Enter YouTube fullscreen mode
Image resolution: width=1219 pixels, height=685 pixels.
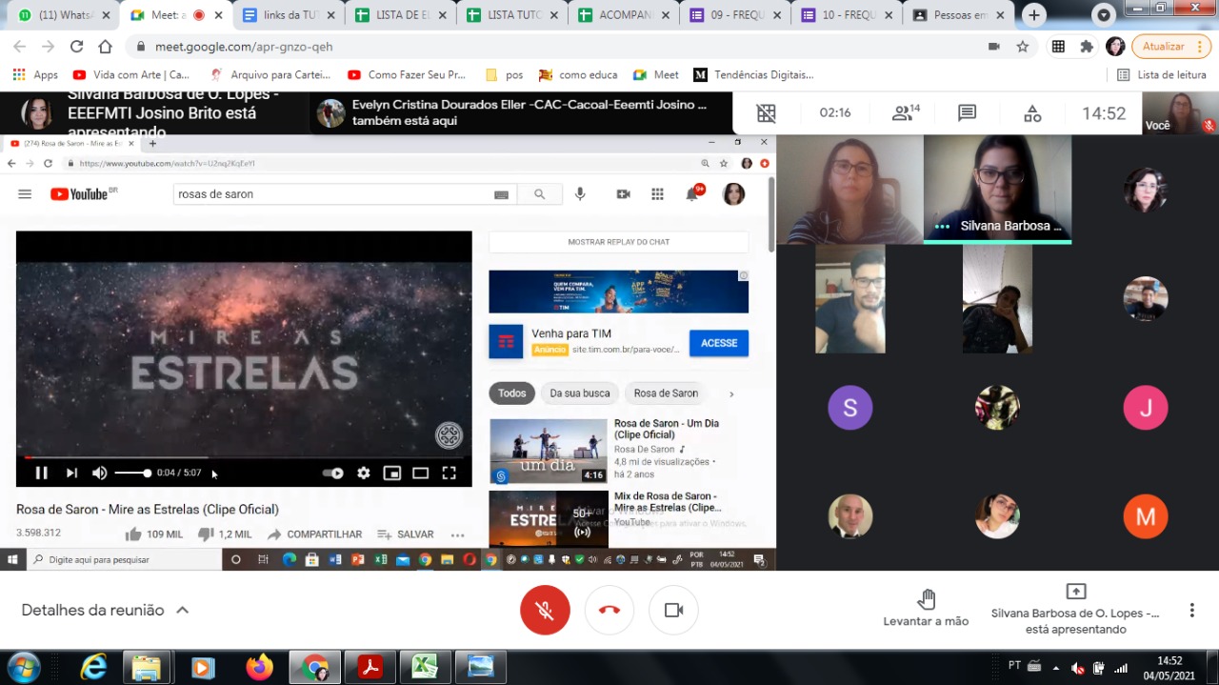[x=449, y=473]
